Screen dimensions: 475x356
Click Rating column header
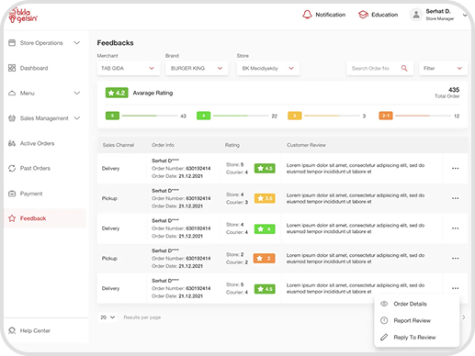[232, 145]
